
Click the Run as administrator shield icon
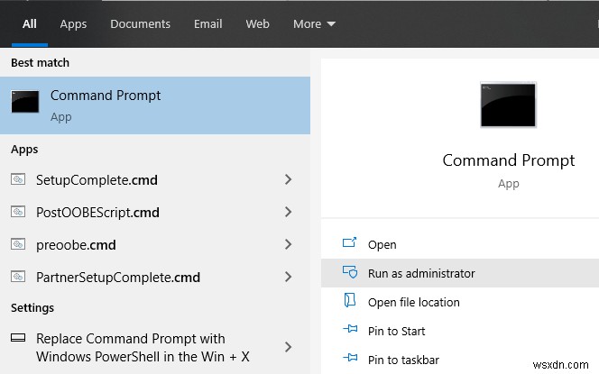pyautogui.click(x=350, y=273)
